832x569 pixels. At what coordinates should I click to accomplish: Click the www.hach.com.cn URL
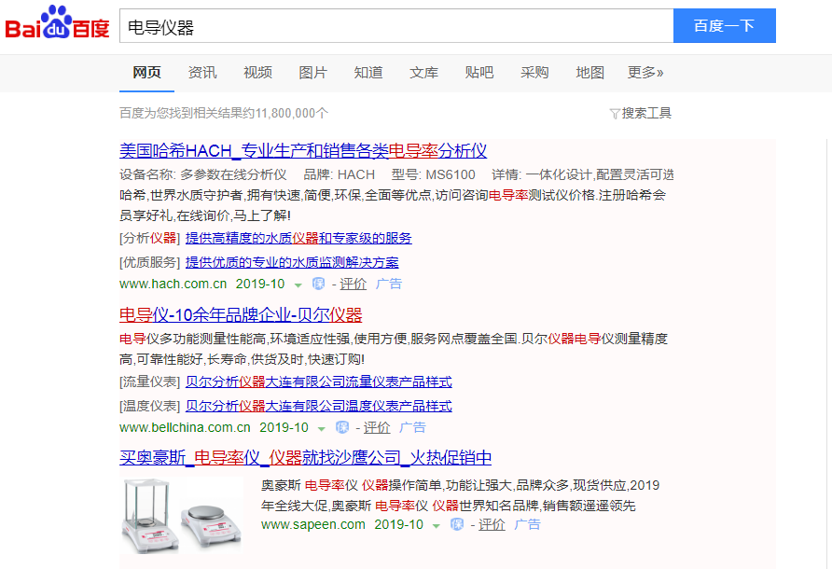click(x=173, y=284)
